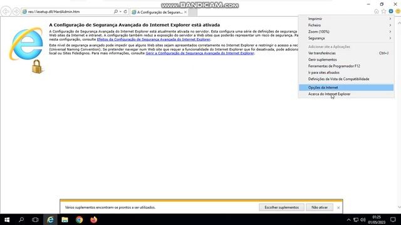Open the 'Efeitos da Configuração de Segurança Avançada' link

point(154,39)
